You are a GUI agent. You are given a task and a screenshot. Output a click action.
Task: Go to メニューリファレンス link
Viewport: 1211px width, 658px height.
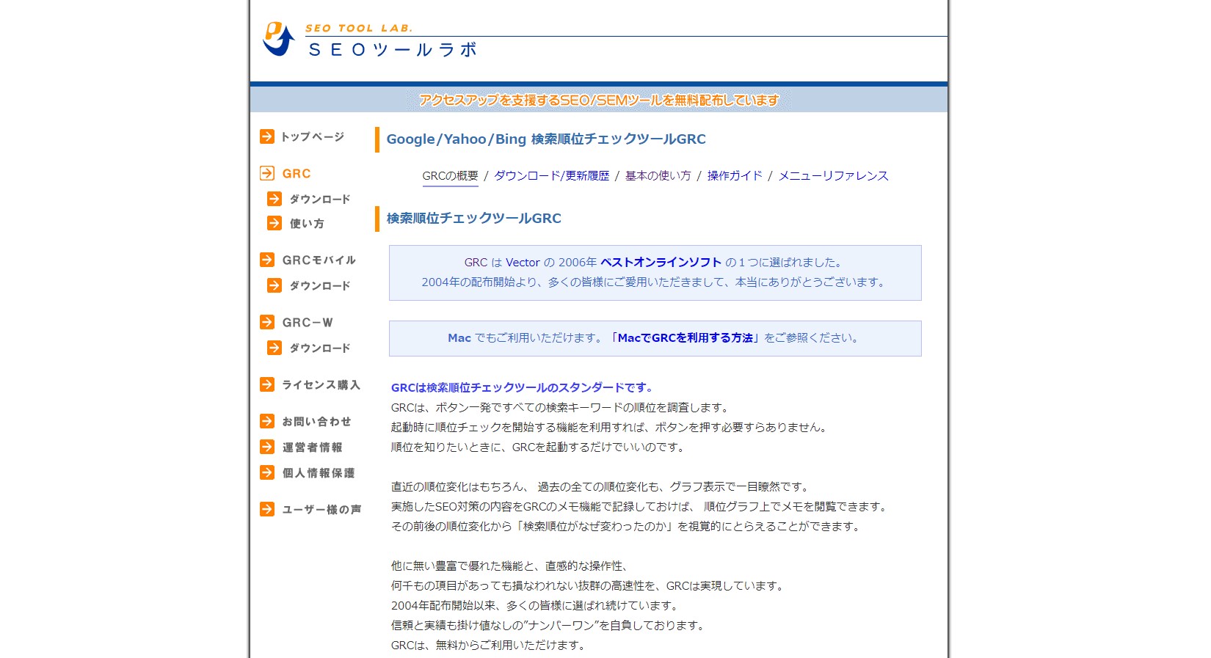coord(833,176)
